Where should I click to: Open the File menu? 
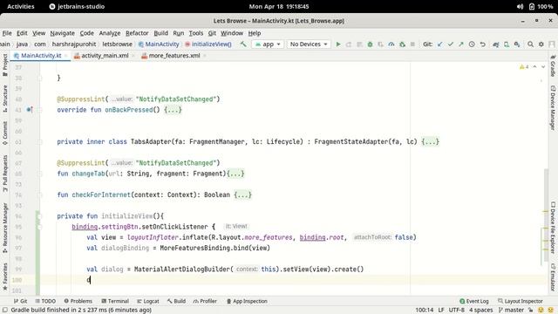[x=7, y=33]
